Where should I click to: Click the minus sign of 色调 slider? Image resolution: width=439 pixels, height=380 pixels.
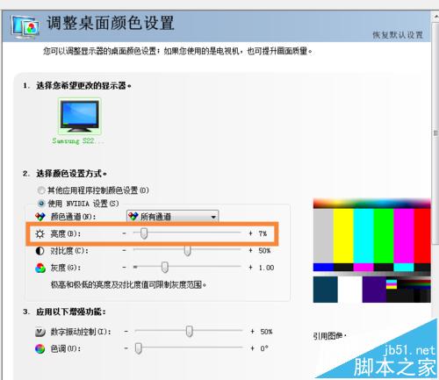click(x=126, y=348)
